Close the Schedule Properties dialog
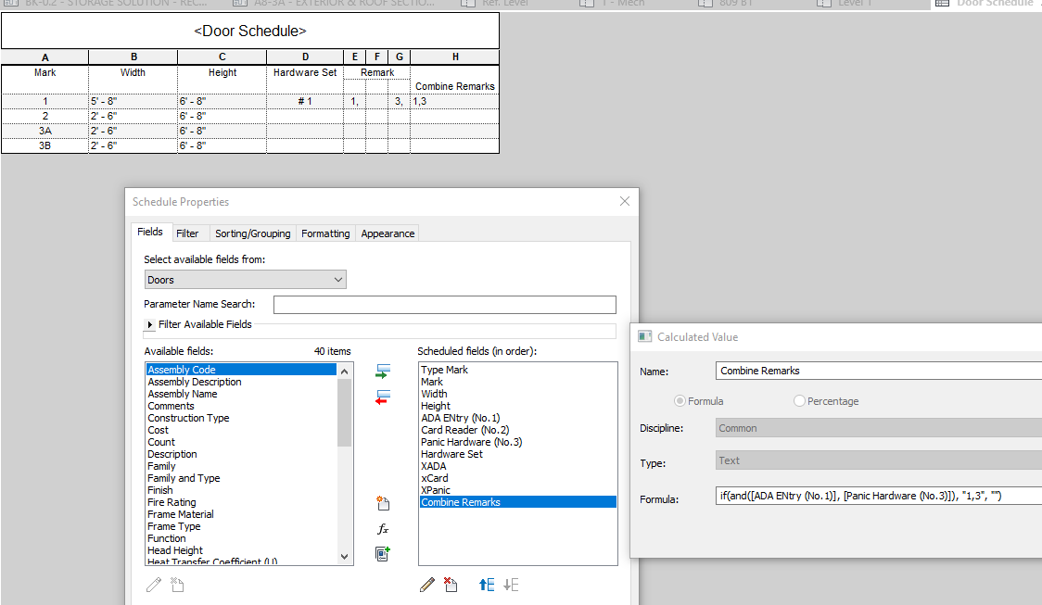The height and width of the screenshot is (605, 1042). (x=624, y=201)
